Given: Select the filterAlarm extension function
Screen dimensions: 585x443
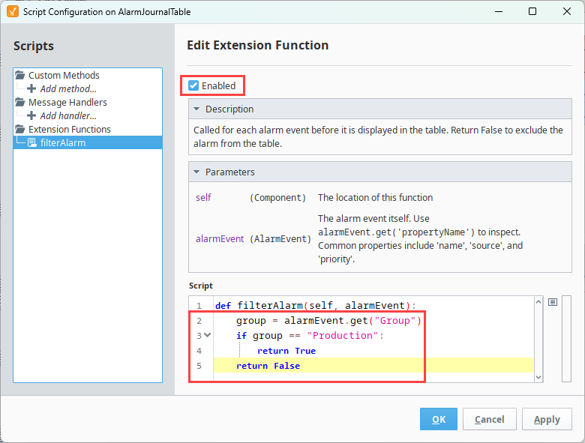Looking at the screenshot, I should (88, 142).
